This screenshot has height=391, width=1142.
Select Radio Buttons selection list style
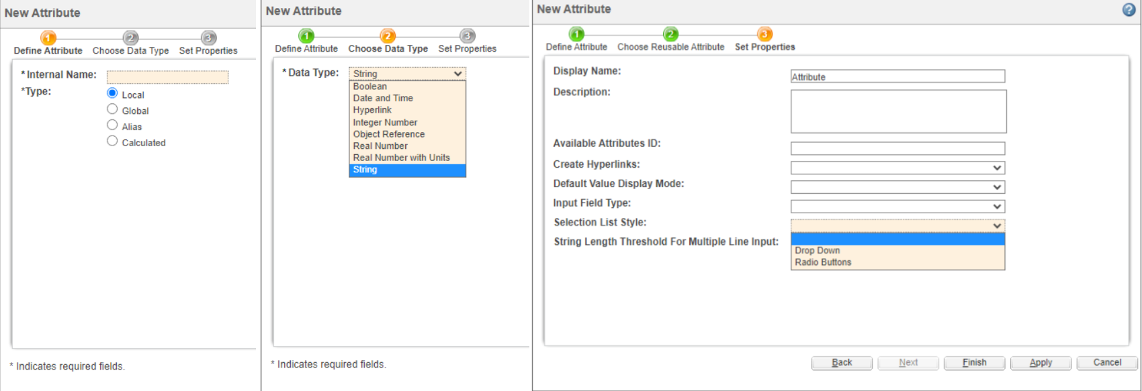(897, 262)
